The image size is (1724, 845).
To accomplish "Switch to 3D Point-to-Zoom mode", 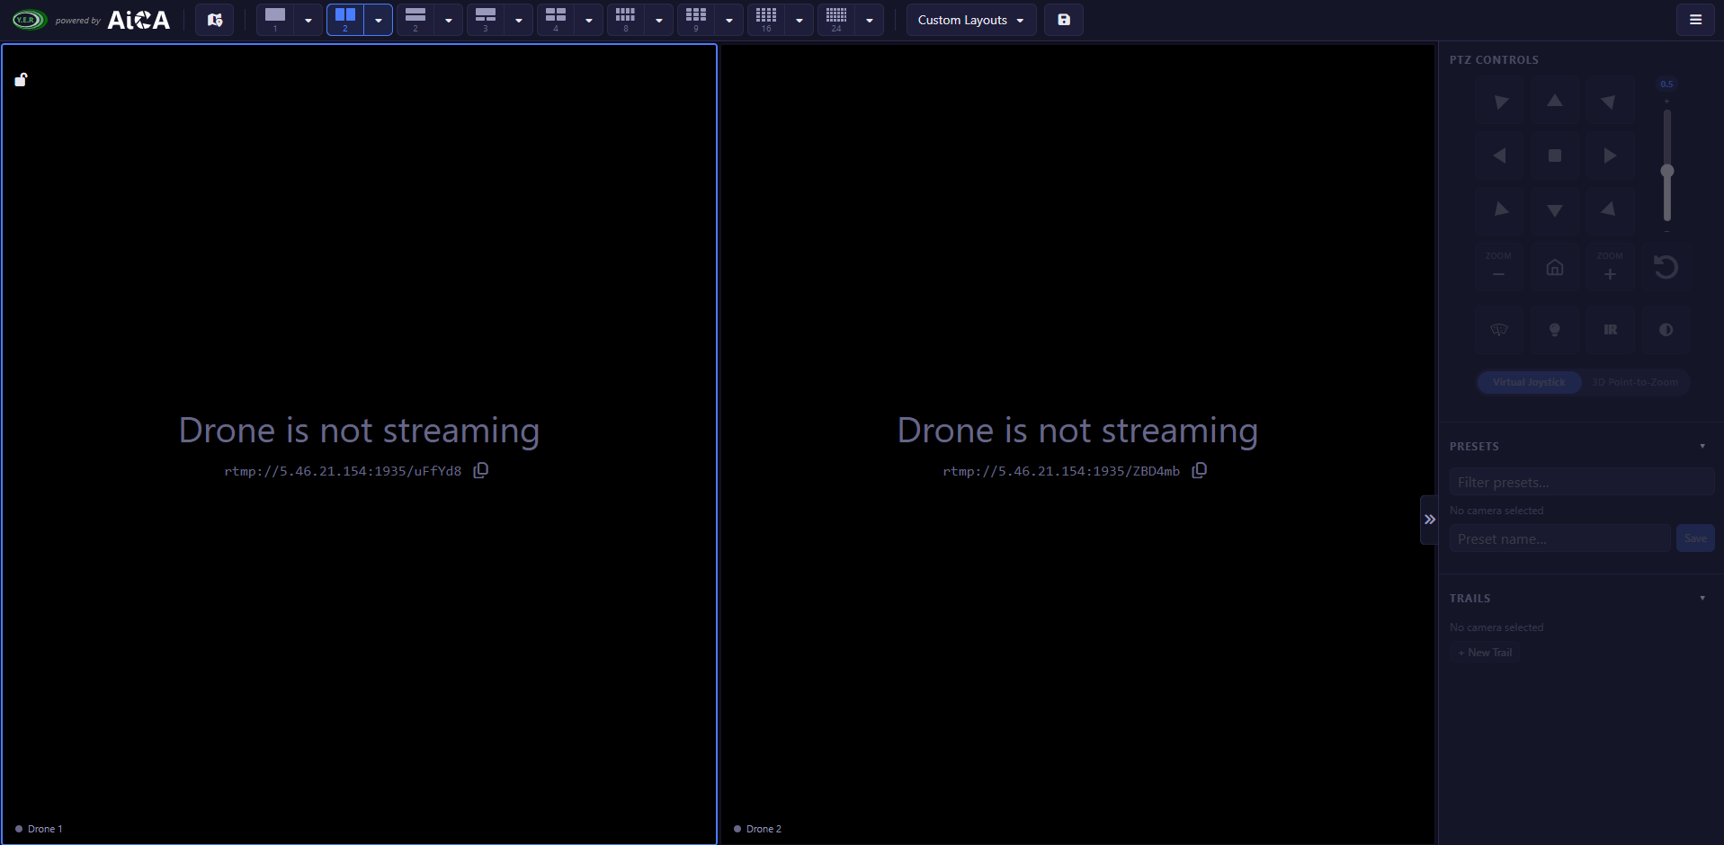I will (x=1635, y=382).
